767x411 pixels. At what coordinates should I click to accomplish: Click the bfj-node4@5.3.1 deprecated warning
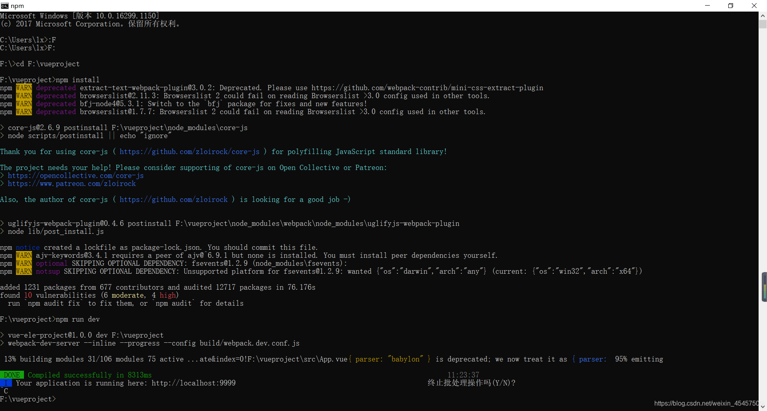184,104
